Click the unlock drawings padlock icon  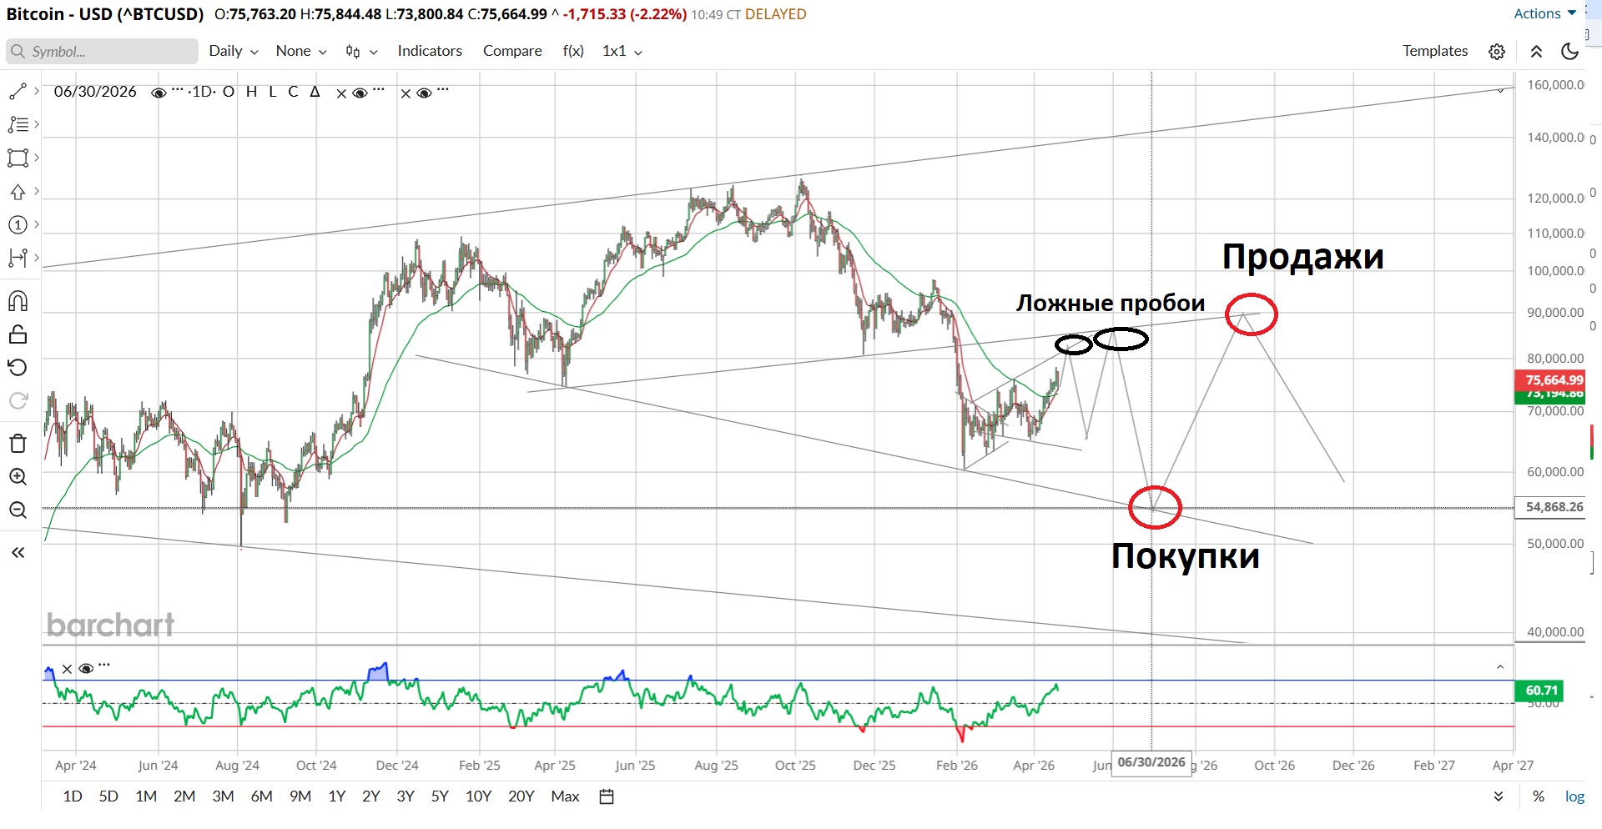(x=18, y=334)
